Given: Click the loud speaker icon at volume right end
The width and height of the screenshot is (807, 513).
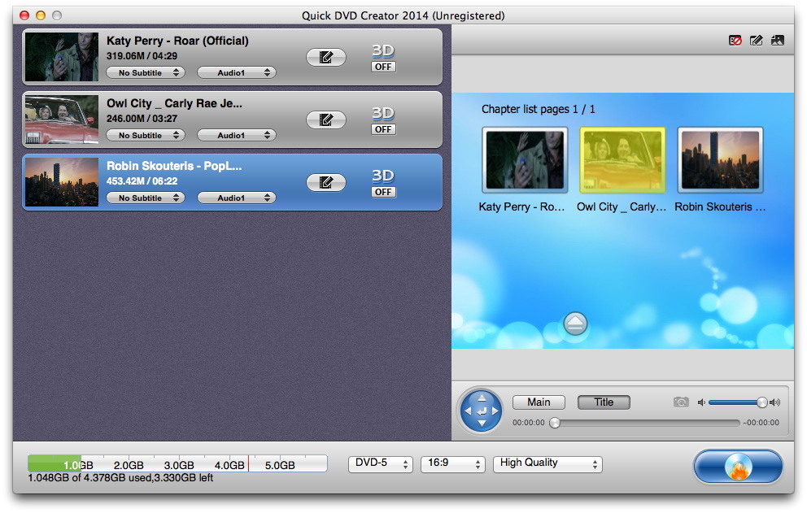Looking at the screenshot, I should click(775, 402).
